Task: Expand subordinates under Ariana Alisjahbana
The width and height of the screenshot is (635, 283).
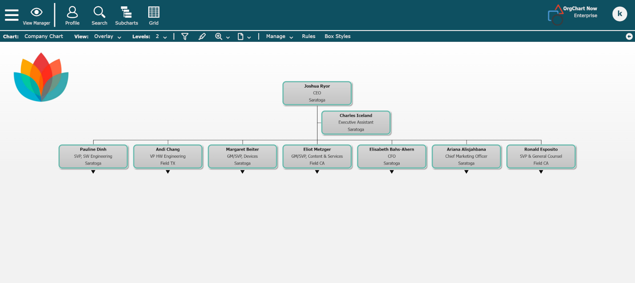Action: pyautogui.click(x=467, y=172)
